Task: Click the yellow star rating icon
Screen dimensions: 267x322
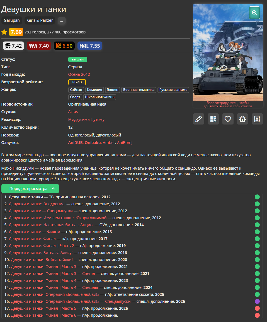Action: click(4, 32)
